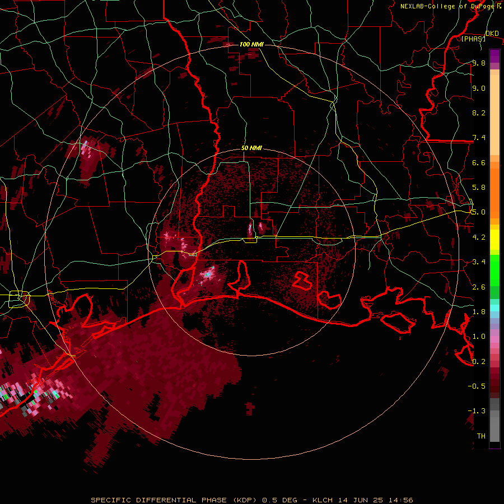
Task: Click the 9.8 scale value
Action: (479, 63)
